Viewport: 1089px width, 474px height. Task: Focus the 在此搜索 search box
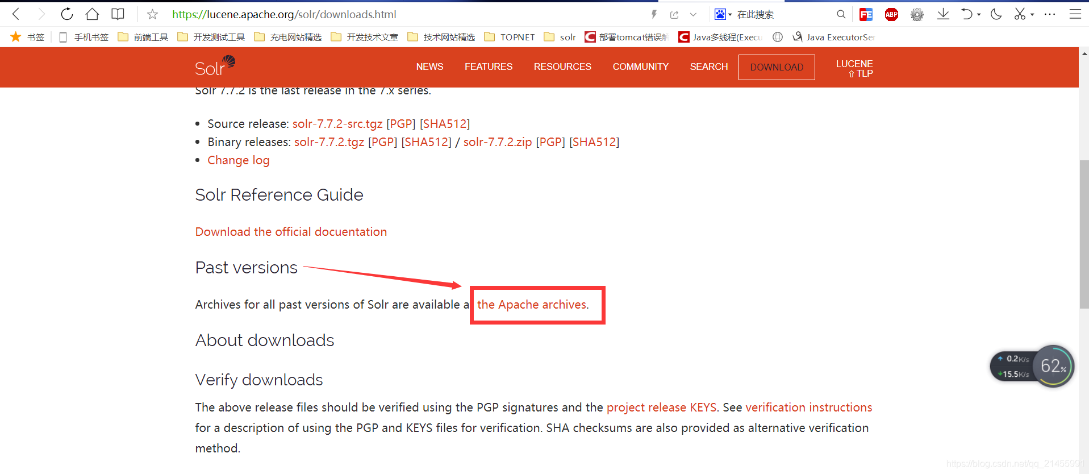coord(784,14)
